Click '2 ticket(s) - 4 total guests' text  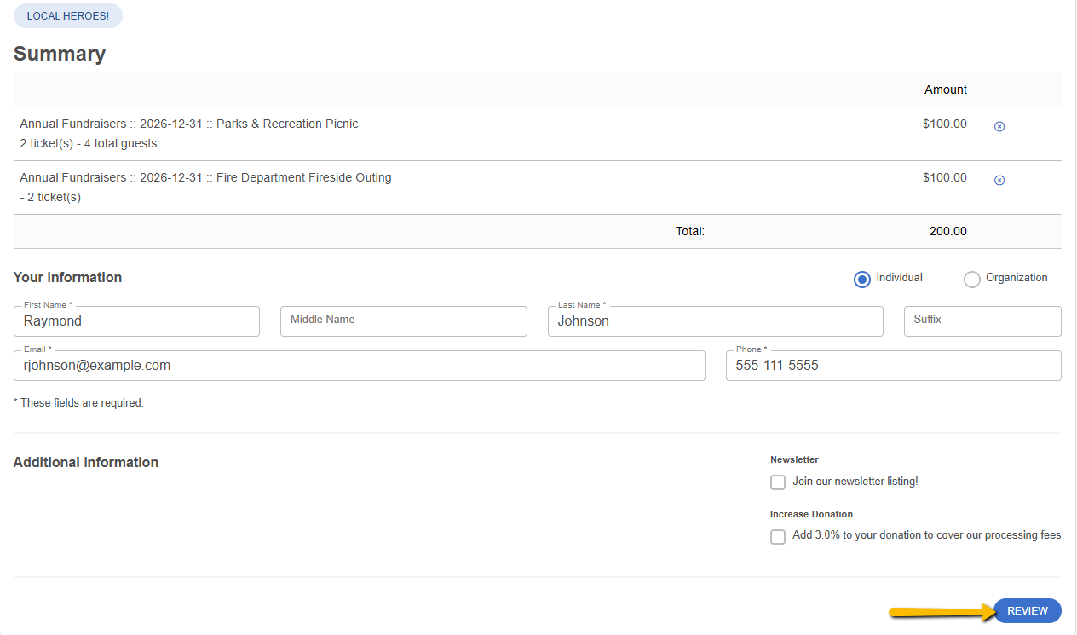(89, 143)
